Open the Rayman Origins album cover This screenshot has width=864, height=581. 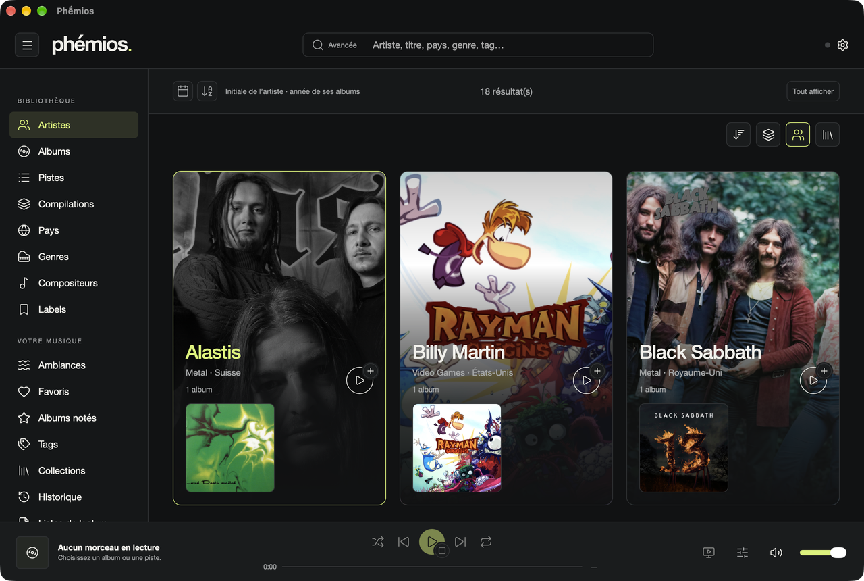click(x=457, y=448)
